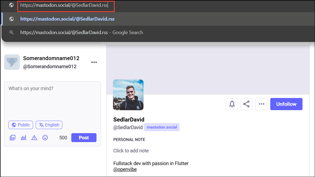Click the SedlarDavid display name
315x177 pixels.
129,120
